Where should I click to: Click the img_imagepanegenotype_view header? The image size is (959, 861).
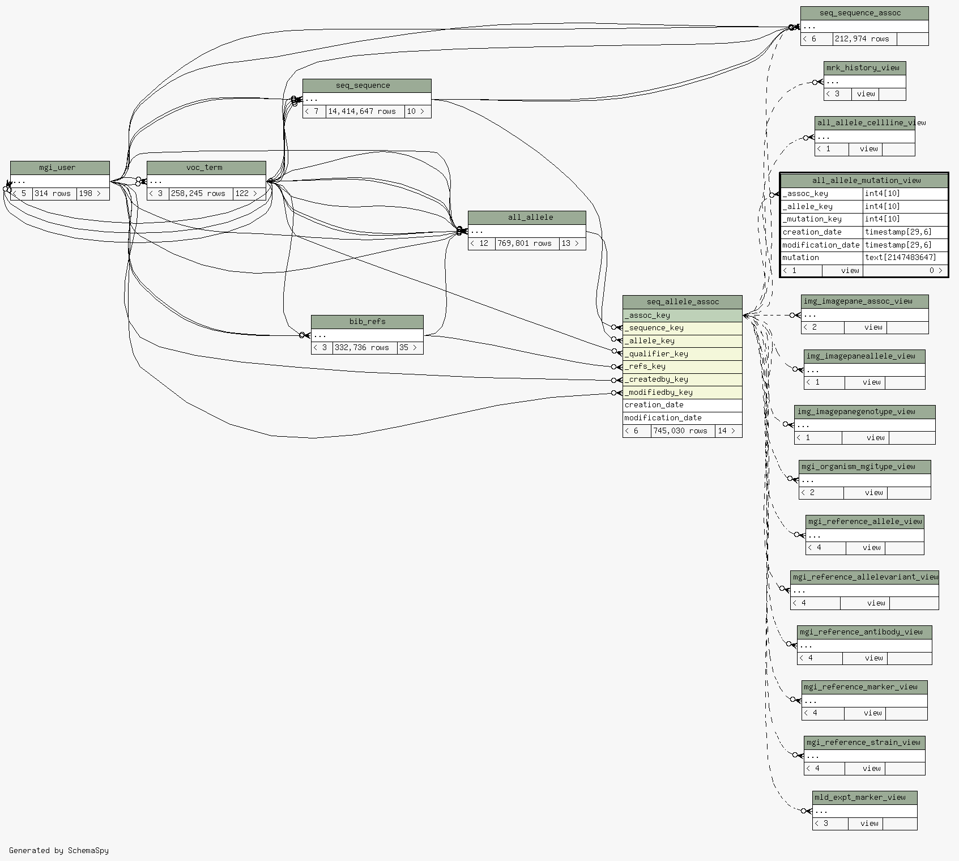pos(865,412)
